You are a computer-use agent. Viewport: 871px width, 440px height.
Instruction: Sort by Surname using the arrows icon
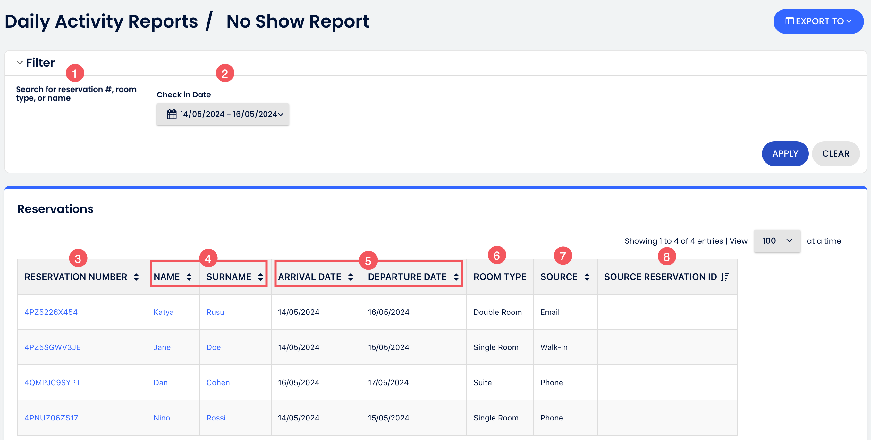(x=260, y=277)
